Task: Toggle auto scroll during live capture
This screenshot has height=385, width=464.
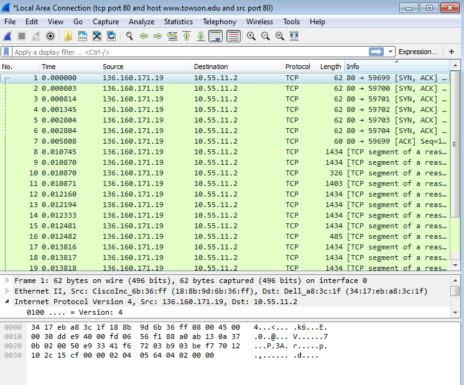Action: 215,37
